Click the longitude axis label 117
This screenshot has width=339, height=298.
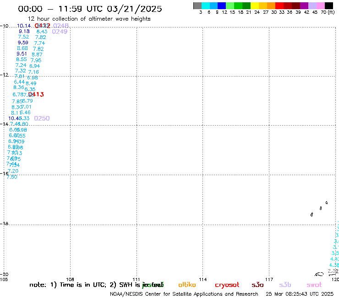pos(269,279)
